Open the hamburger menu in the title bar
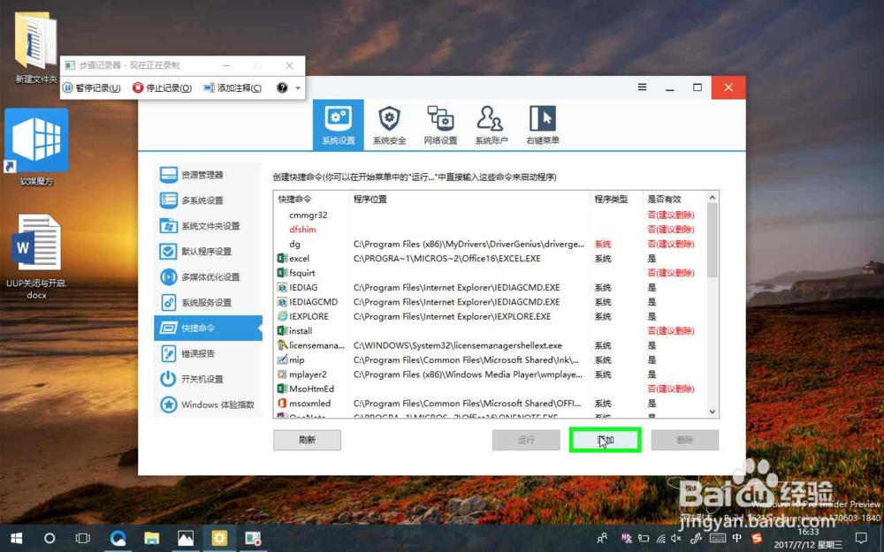This screenshot has height=552, width=884. pyautogui.click(x=641, y=87)
